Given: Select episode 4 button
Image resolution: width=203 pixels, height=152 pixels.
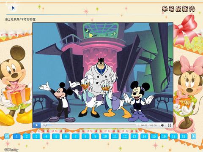Looking at the screenshot, I should pos(46,136).
